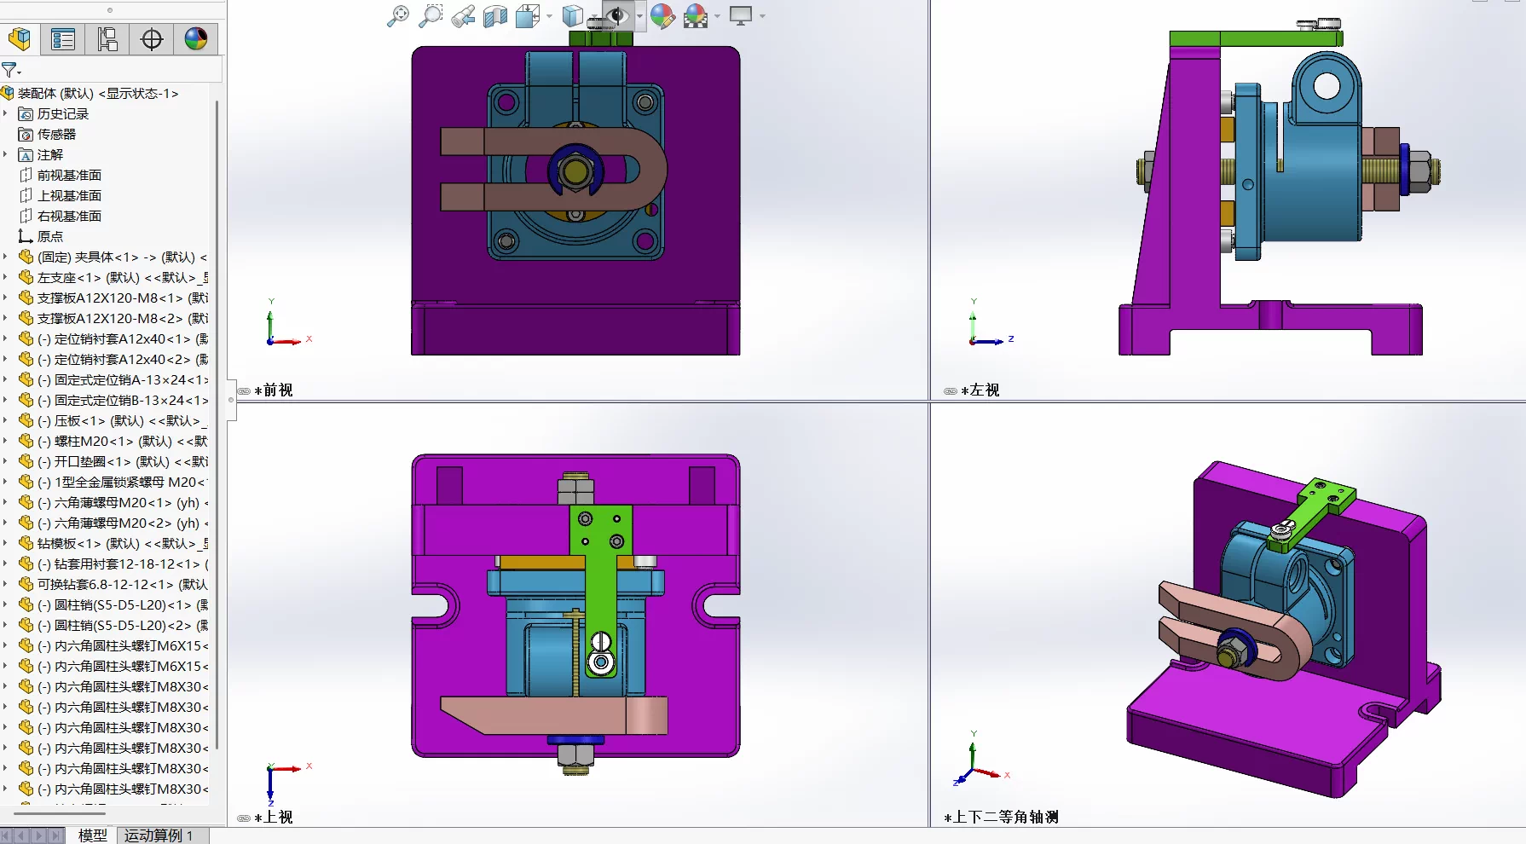1526x844 pixels.
Task: Select (固定) 夹具体<1> component
Action: [113, 257]
